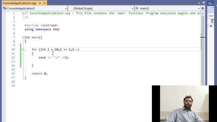Click the project icon beside ConsoleApplication3
The image size is (217, 122).
(x=4, y=8)
